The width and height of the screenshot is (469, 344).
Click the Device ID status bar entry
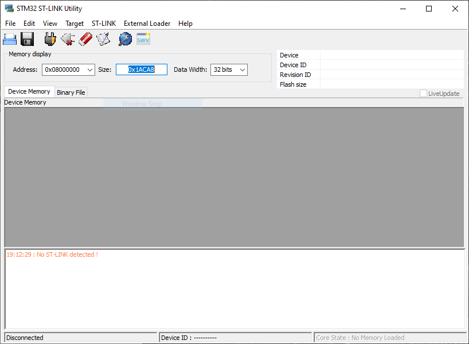(236, 338)
